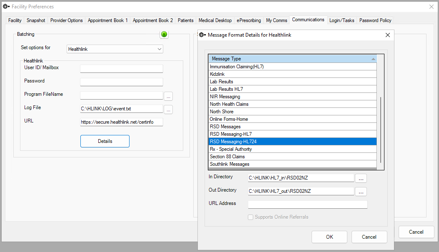
Task: Open the Set options for dropdown
Action: [x=115, y=49]
